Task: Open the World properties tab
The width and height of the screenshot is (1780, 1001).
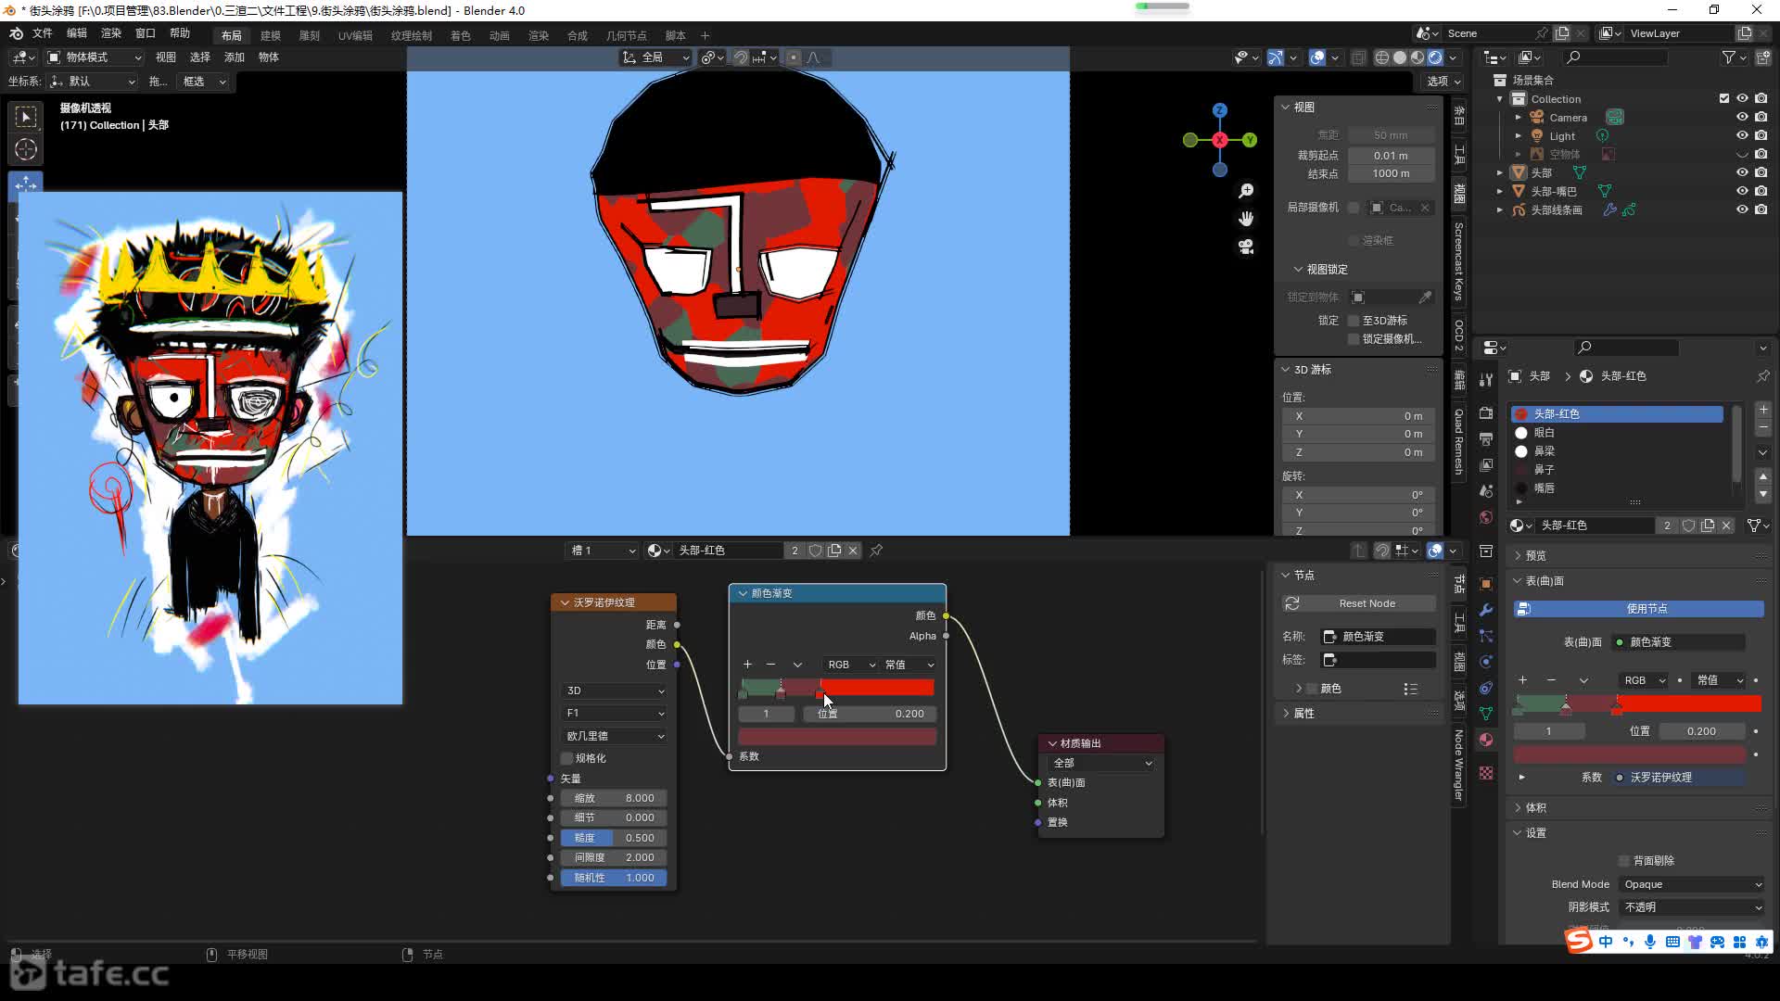Action: [x=1486, y=517]
